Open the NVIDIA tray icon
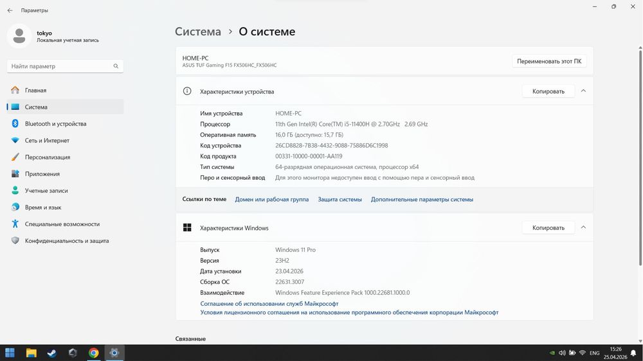This screenshot has height=361, width=643. click(552, 353)
